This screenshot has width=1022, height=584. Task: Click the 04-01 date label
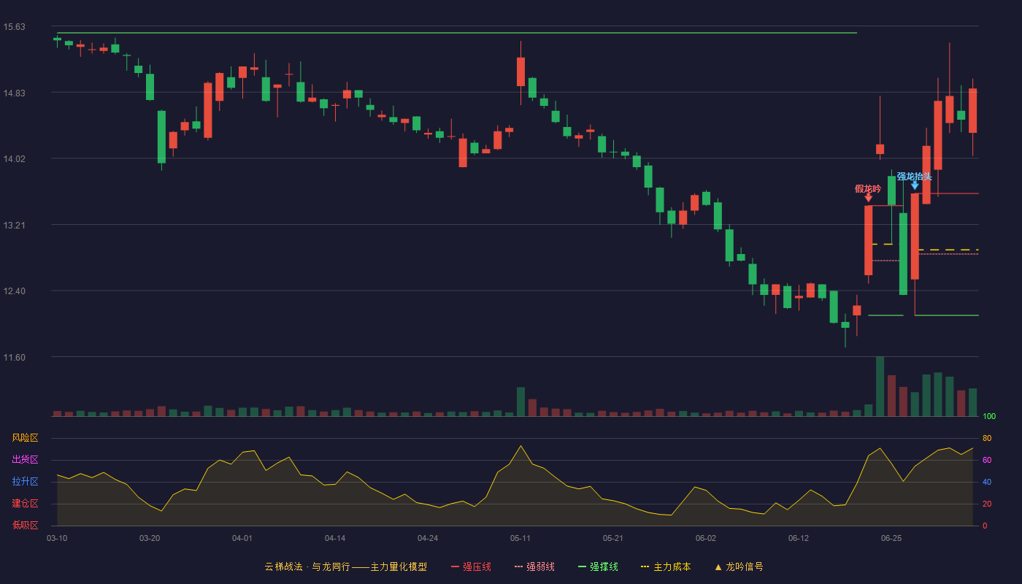242,538
